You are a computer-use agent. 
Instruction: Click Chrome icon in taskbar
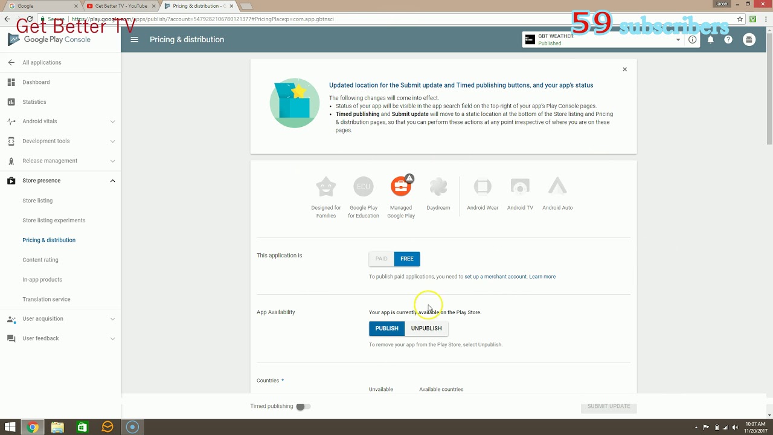click(x=33, y=427)
